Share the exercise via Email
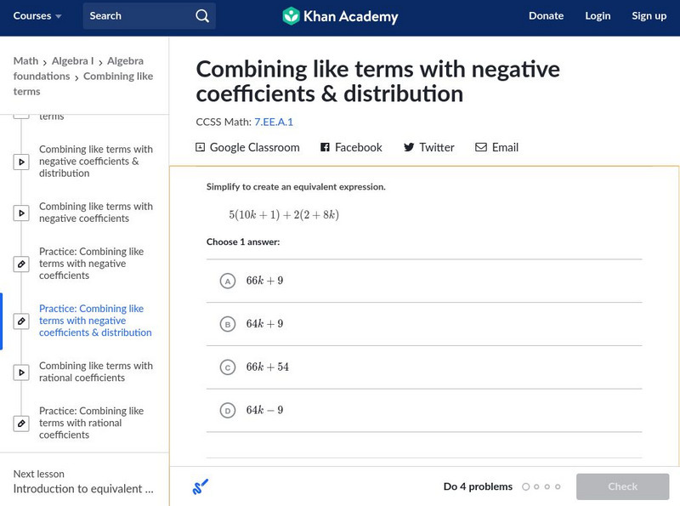This screenshot has width=680, height=506. [498, 147]
